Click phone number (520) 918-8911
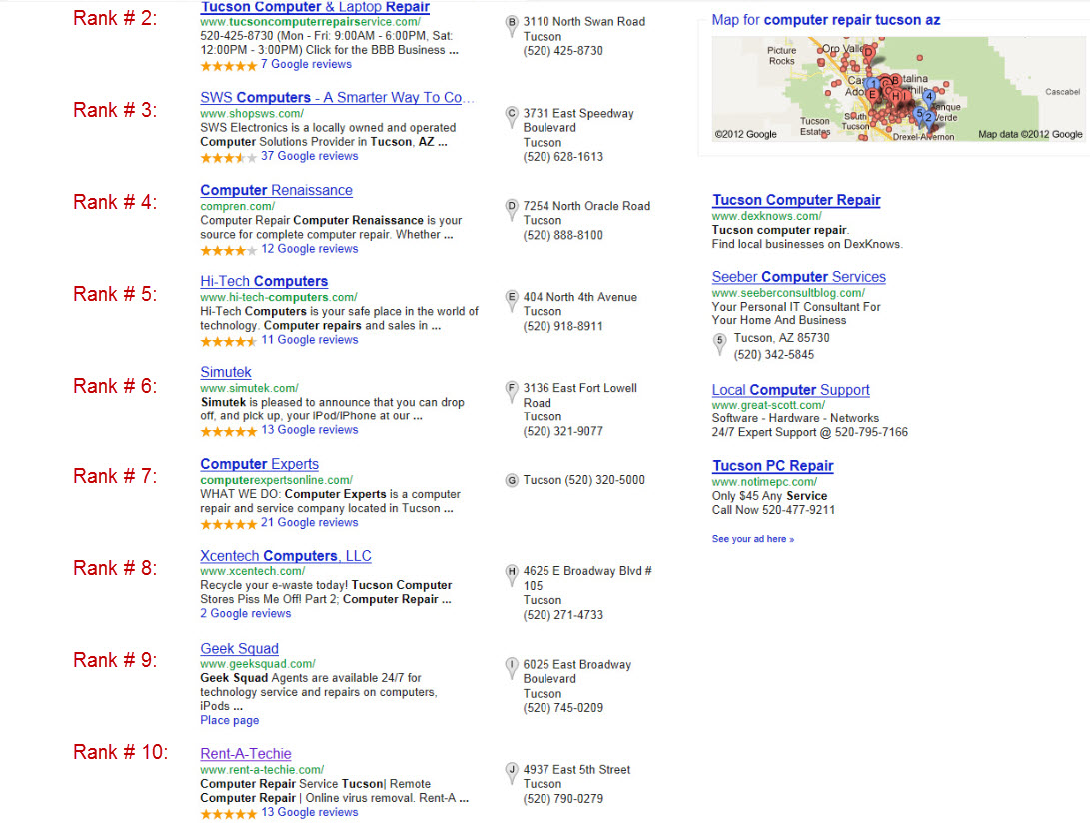This screenshot has height=827, width=1090. (563, 326)
